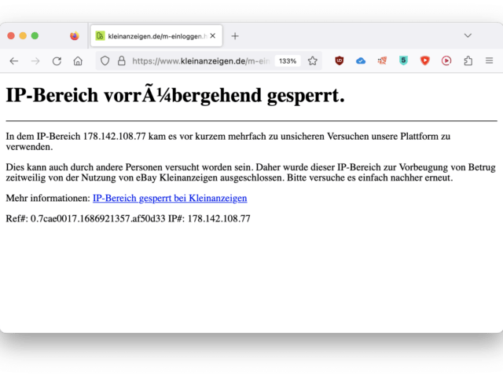Show site security padlock information

point(122,61)
